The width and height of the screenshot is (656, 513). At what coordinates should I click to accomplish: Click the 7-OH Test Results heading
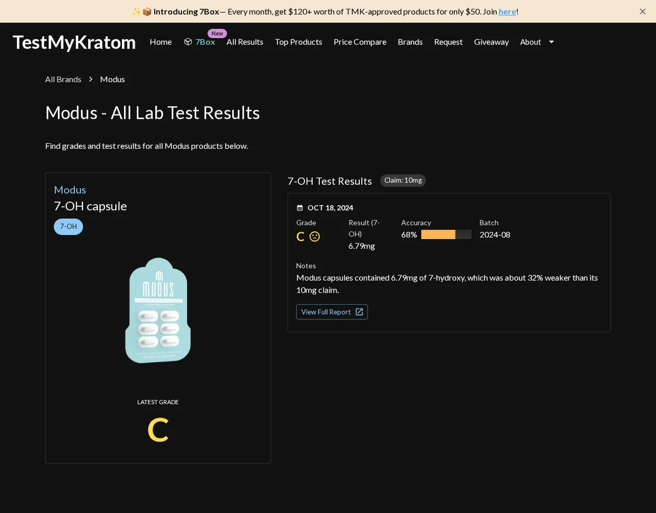pyautogui.click(x=330, y=181)
